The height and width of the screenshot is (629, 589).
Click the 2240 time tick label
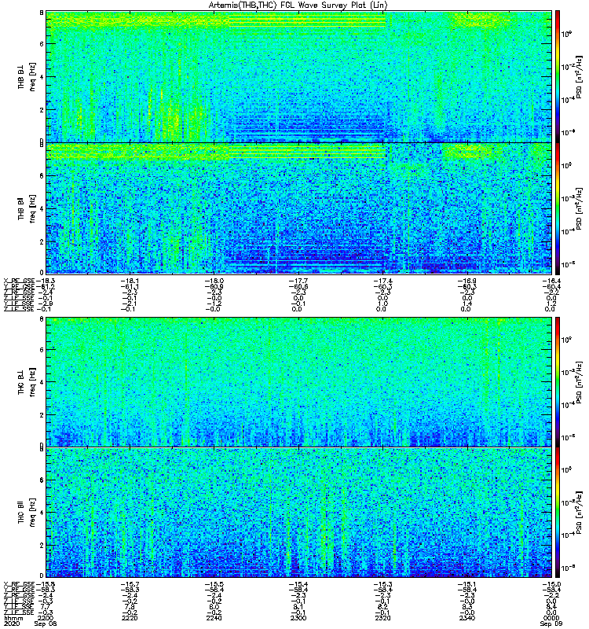point(214,618)
